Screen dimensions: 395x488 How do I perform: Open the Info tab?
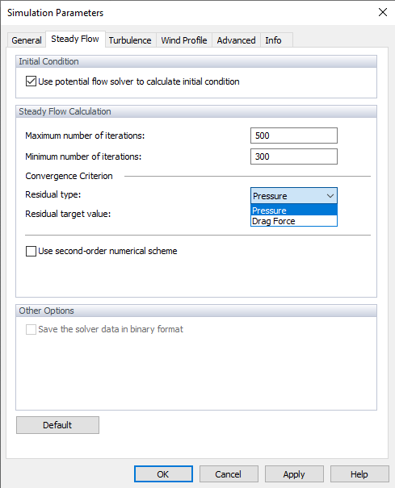pyautogui.click(x=273, y=40)
